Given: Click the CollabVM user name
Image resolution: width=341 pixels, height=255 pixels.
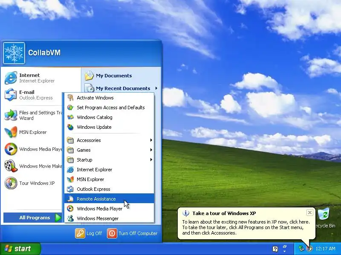Looking at the screenshot, I should coord(44,53).
